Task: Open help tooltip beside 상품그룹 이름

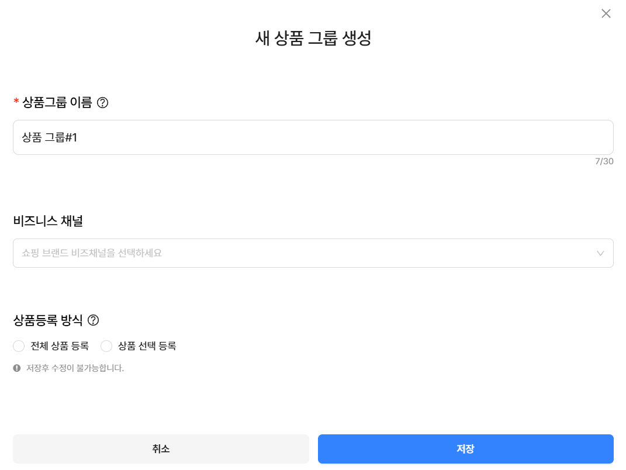Action: 103,103
